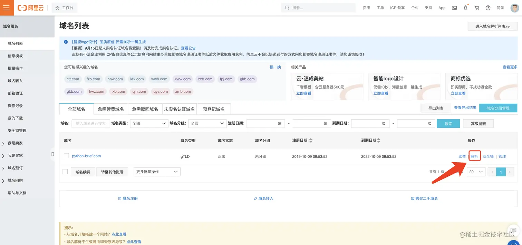Focus the domain name search input

91,123
